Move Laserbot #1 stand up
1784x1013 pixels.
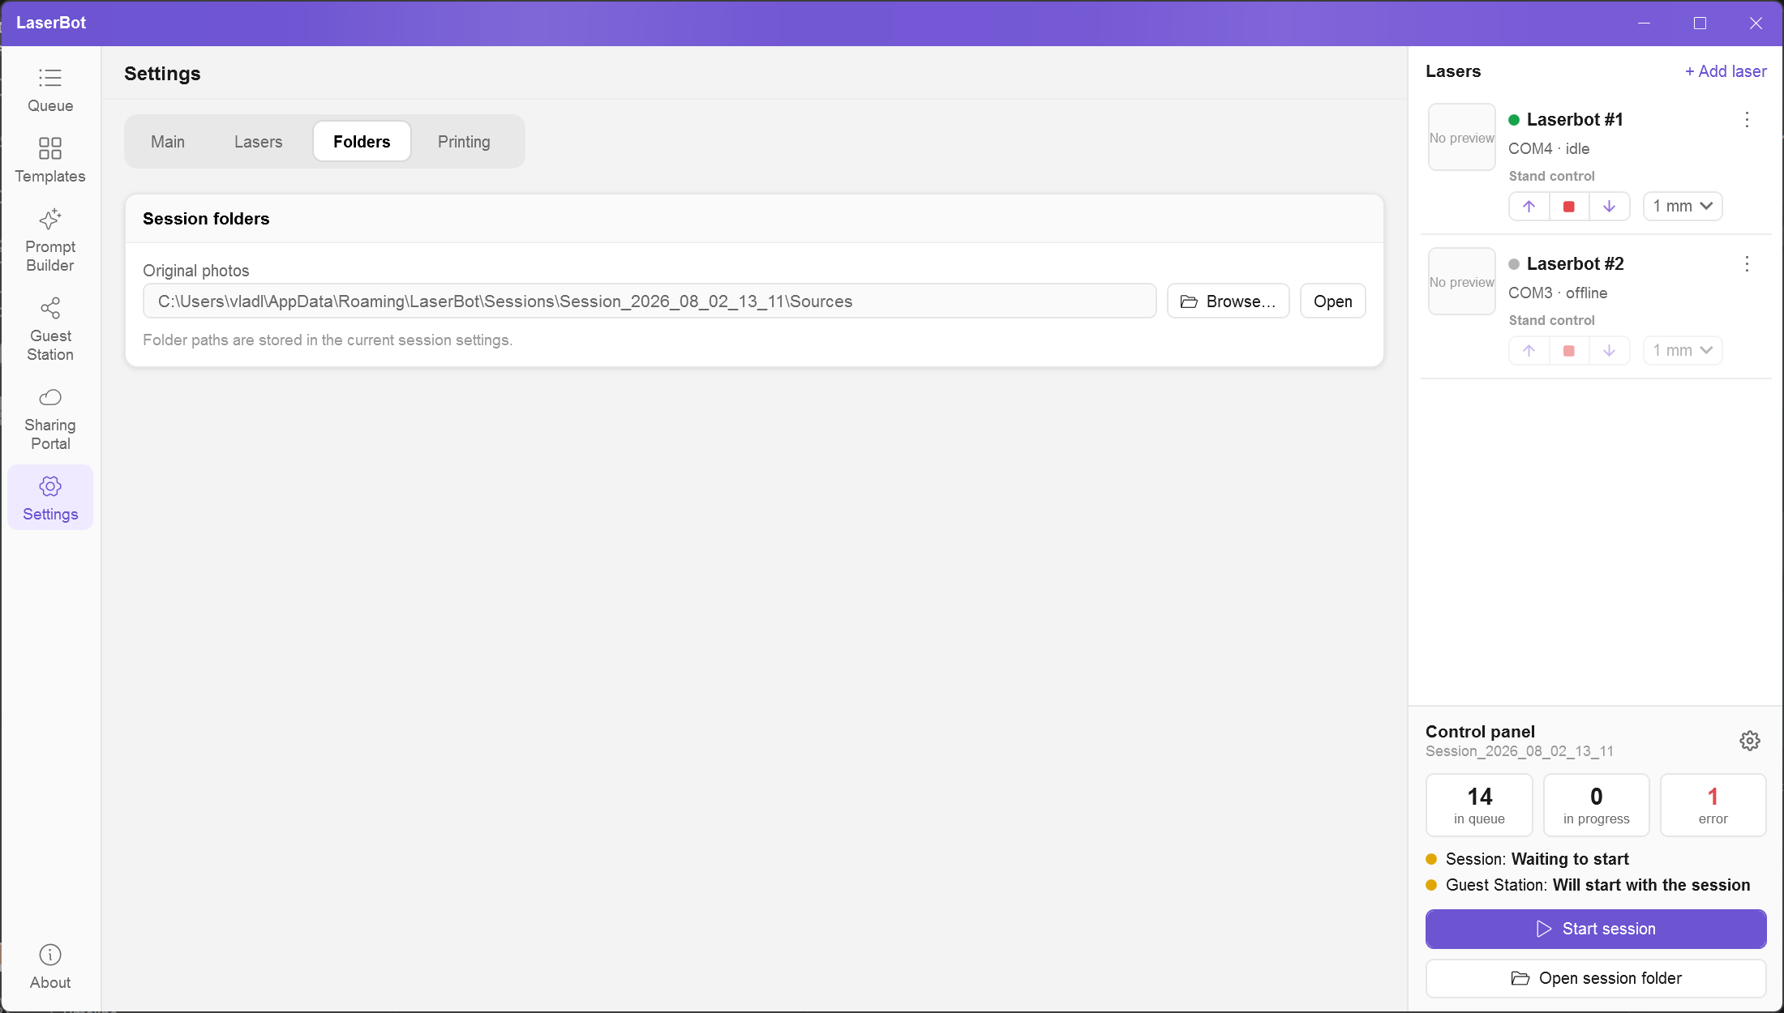pyautogui.click(x=1529, y=207)
